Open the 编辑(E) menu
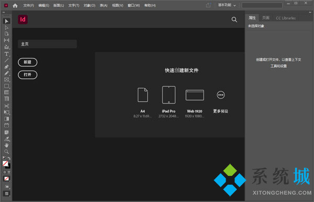This screenshot has height=202, width=314. pos(43,5)
